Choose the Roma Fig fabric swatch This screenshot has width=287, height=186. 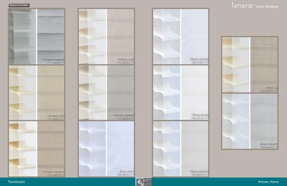[x=264, y=65]
